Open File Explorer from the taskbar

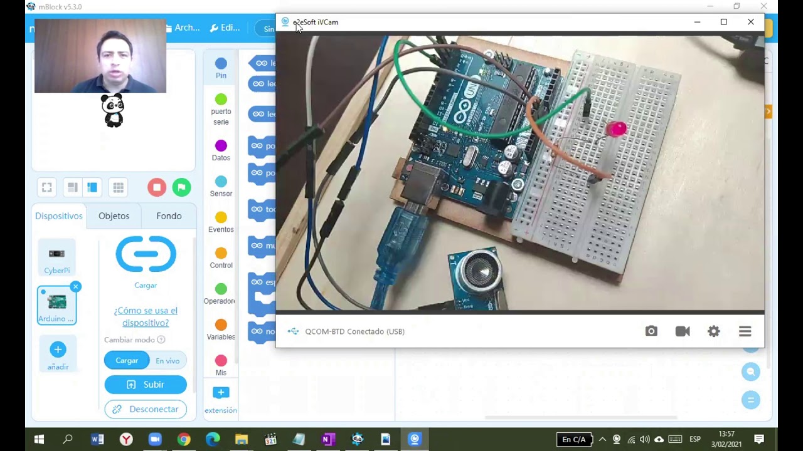[x=242, y=439]
